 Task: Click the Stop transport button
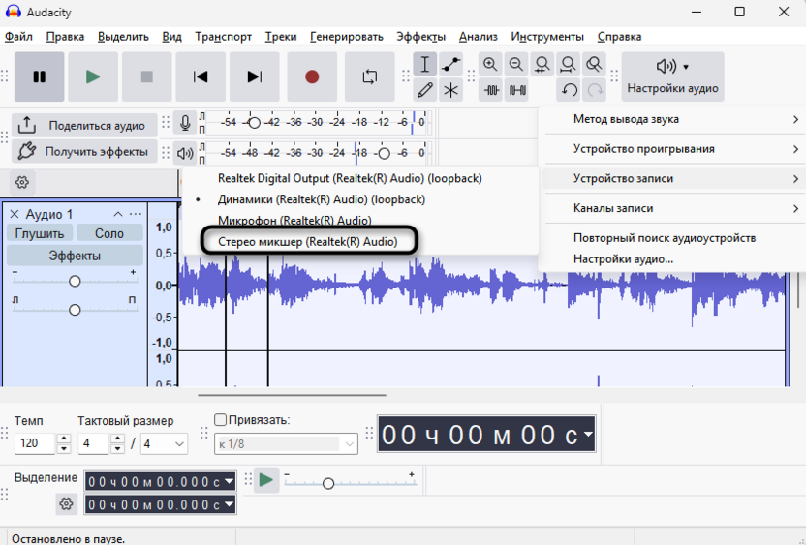[x=147, y=76]
